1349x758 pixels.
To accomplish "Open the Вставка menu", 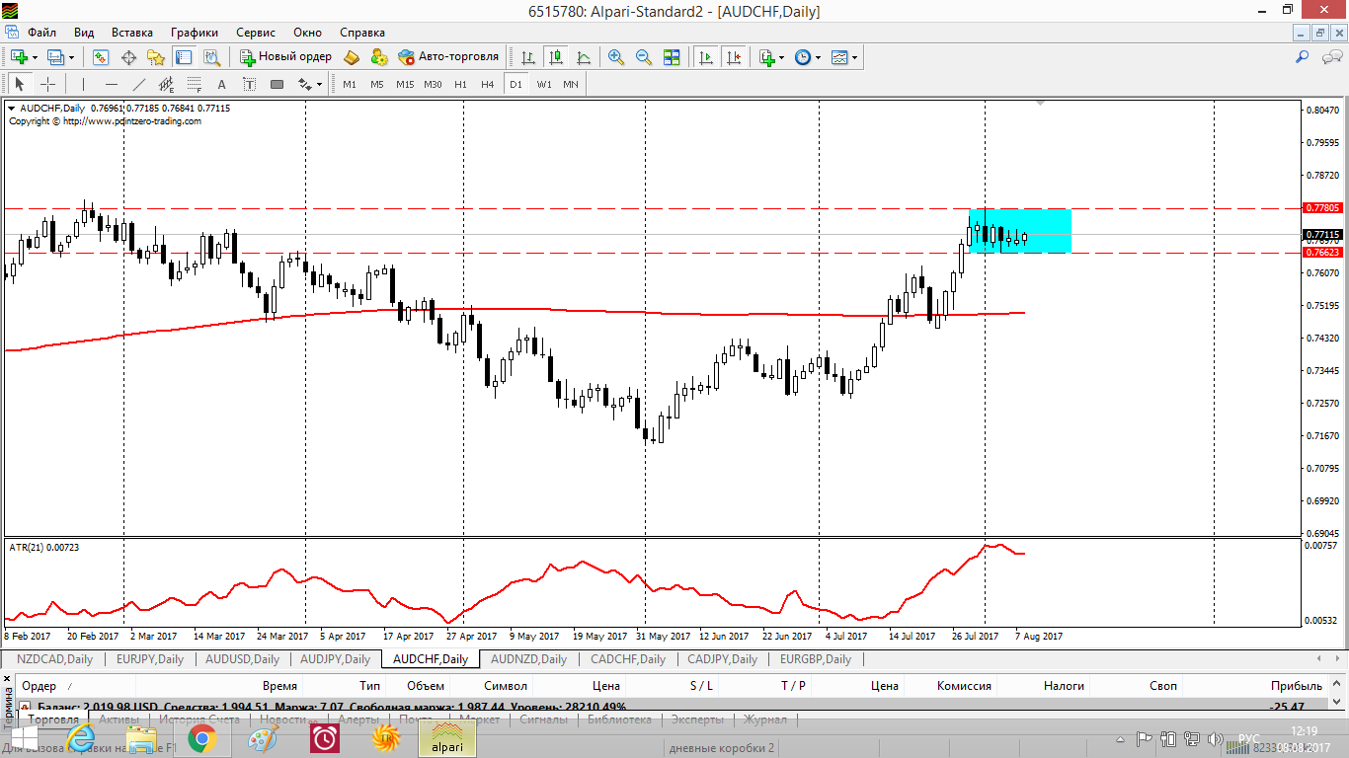I will tap(132, 33).
